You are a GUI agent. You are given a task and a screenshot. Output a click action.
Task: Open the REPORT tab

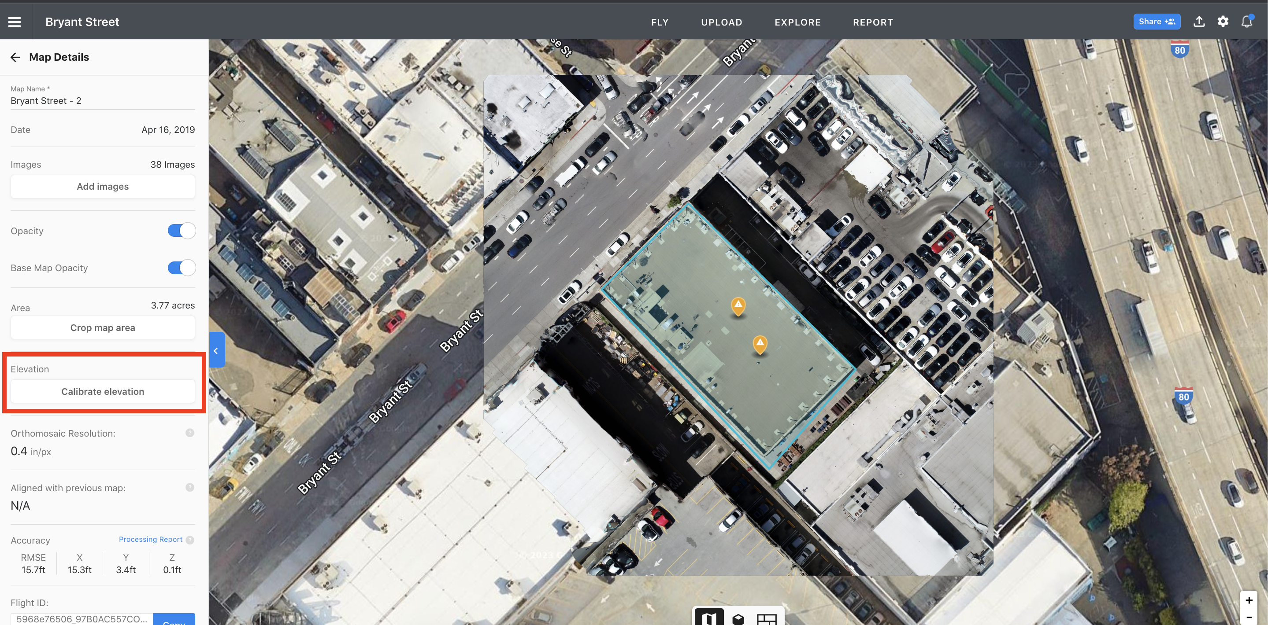(x=873, y=22)
